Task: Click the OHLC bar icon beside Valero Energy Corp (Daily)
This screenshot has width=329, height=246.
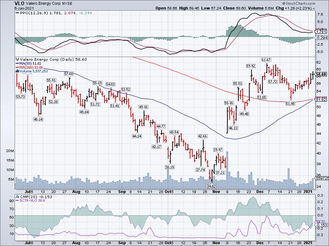Action: (18, 59)
